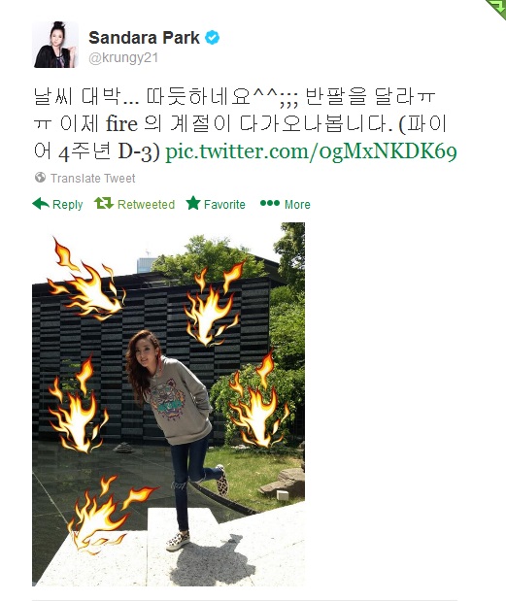Open Sandara Park's profile avatar

pyautogui.click(x=55, y=45)
